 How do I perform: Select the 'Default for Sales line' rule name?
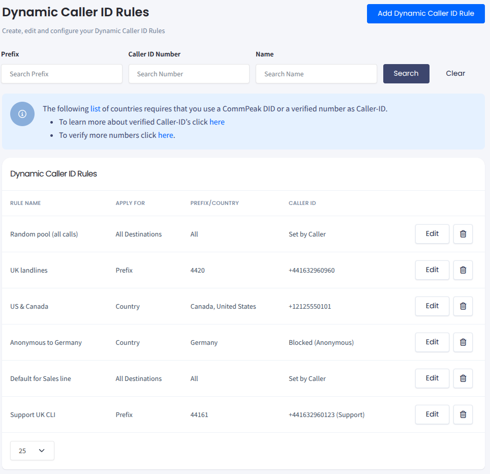click(x=41, y=378)
